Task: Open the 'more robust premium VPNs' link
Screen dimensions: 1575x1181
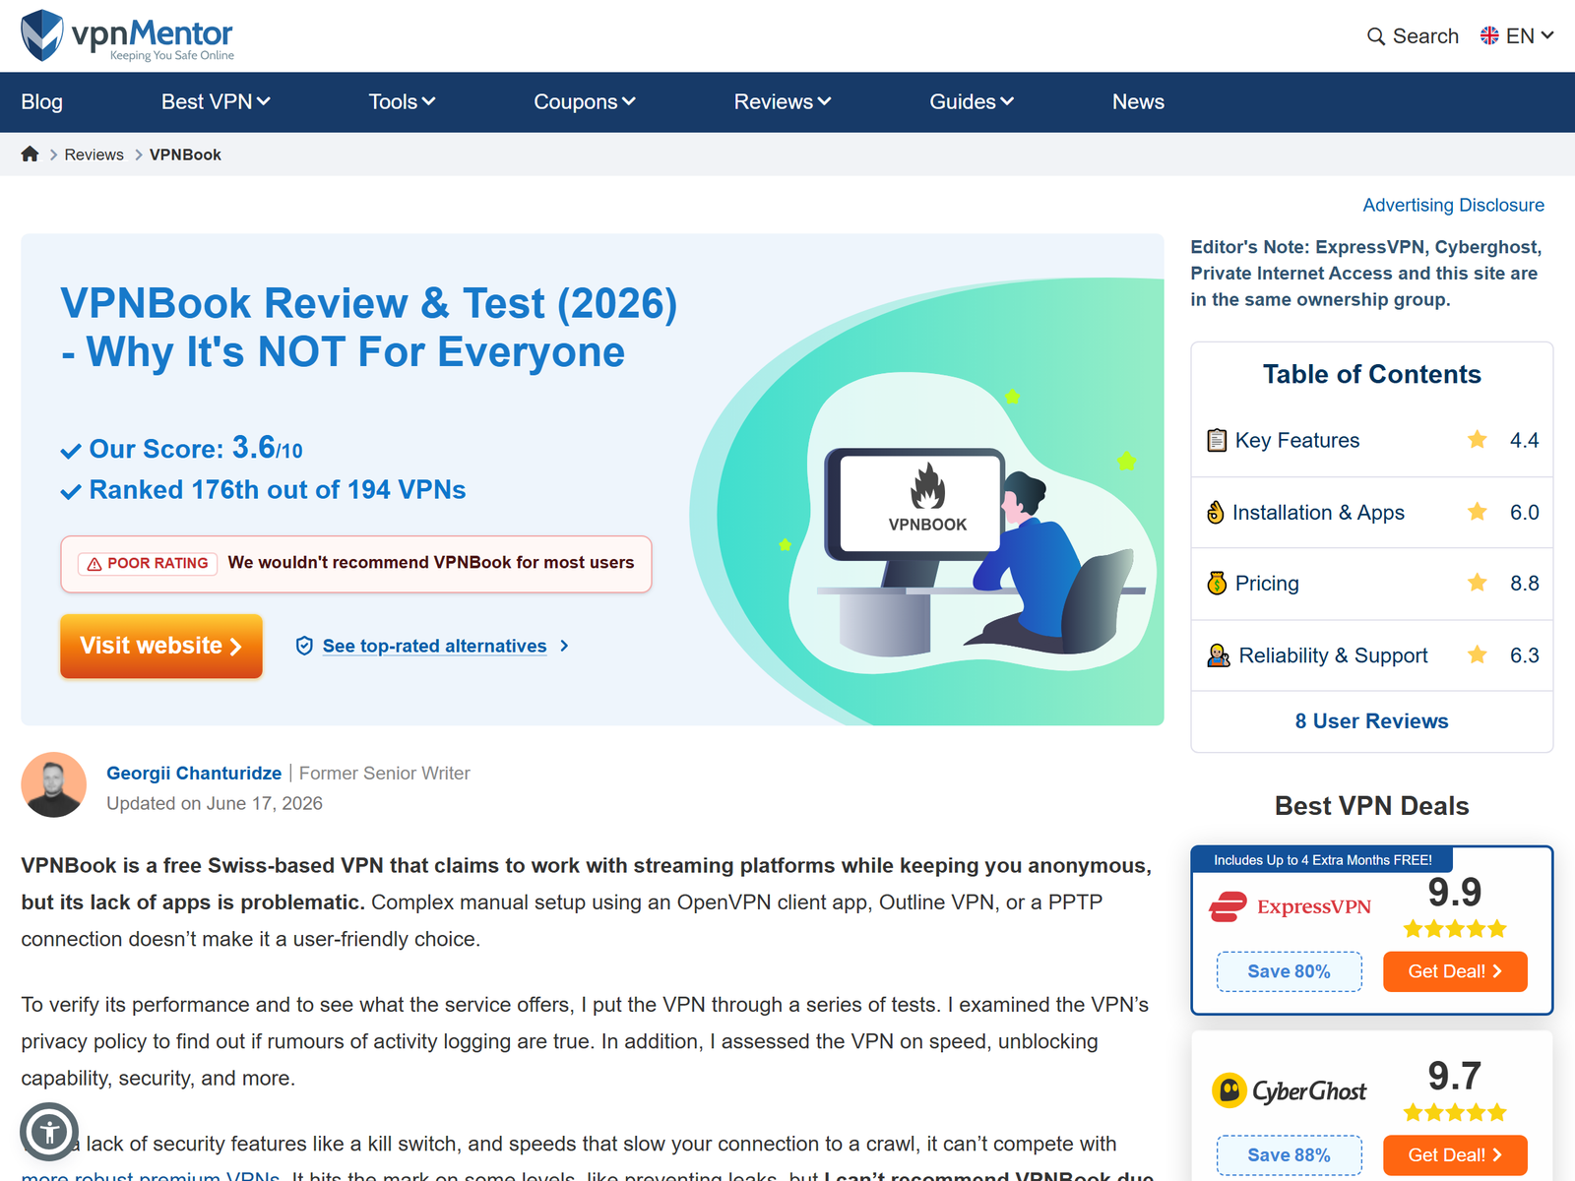Action: click(151, 1176)
